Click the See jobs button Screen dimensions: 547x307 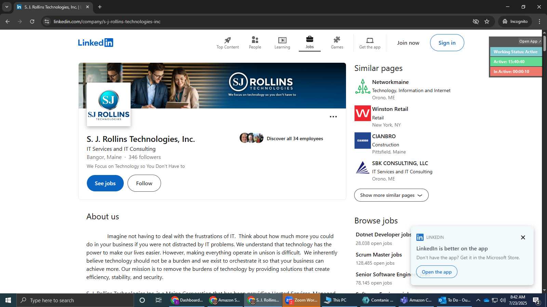pyautogui.click(x=105, y=183)
